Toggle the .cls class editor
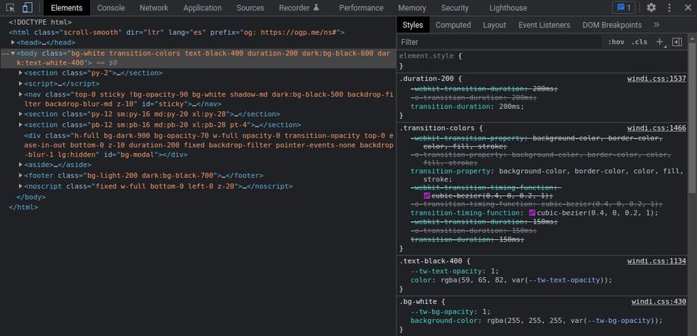 click(x=639, y=42)
